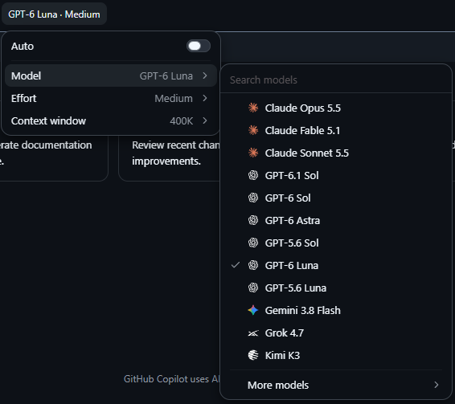
Task: Expand the Context window submenu chevron
Action: pyautogui.click(x=205, y=120)
